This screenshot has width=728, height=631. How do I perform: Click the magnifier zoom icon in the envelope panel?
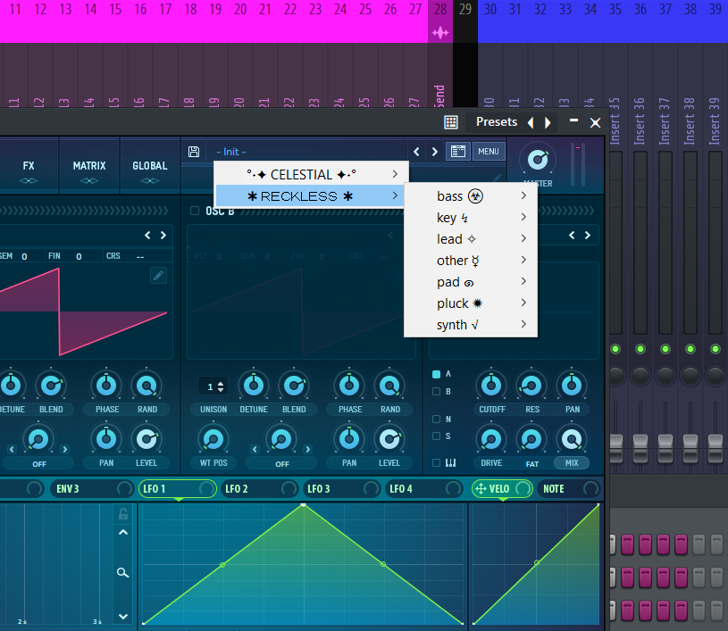coord(123,572)
